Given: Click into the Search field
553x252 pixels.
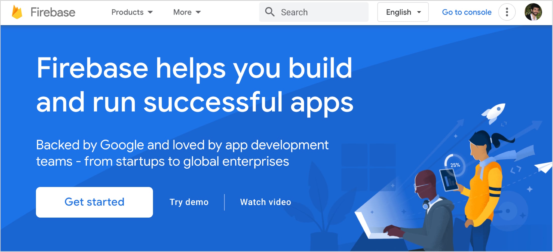Looking at the screenshot, I should tap(314, 12).
